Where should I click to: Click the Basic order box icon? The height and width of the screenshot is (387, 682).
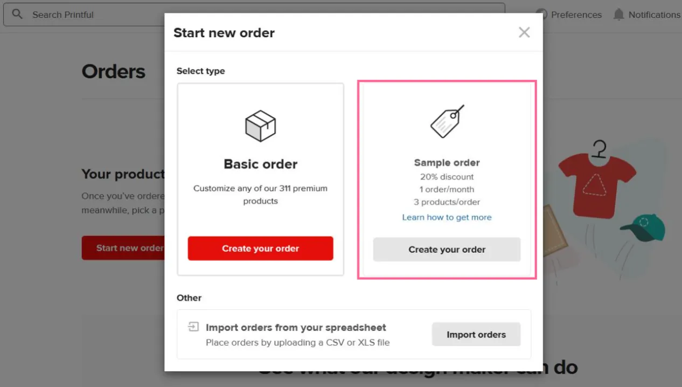click(x=260, y=126)
